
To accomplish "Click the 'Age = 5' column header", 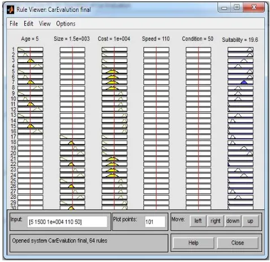I will pos(30,39).
